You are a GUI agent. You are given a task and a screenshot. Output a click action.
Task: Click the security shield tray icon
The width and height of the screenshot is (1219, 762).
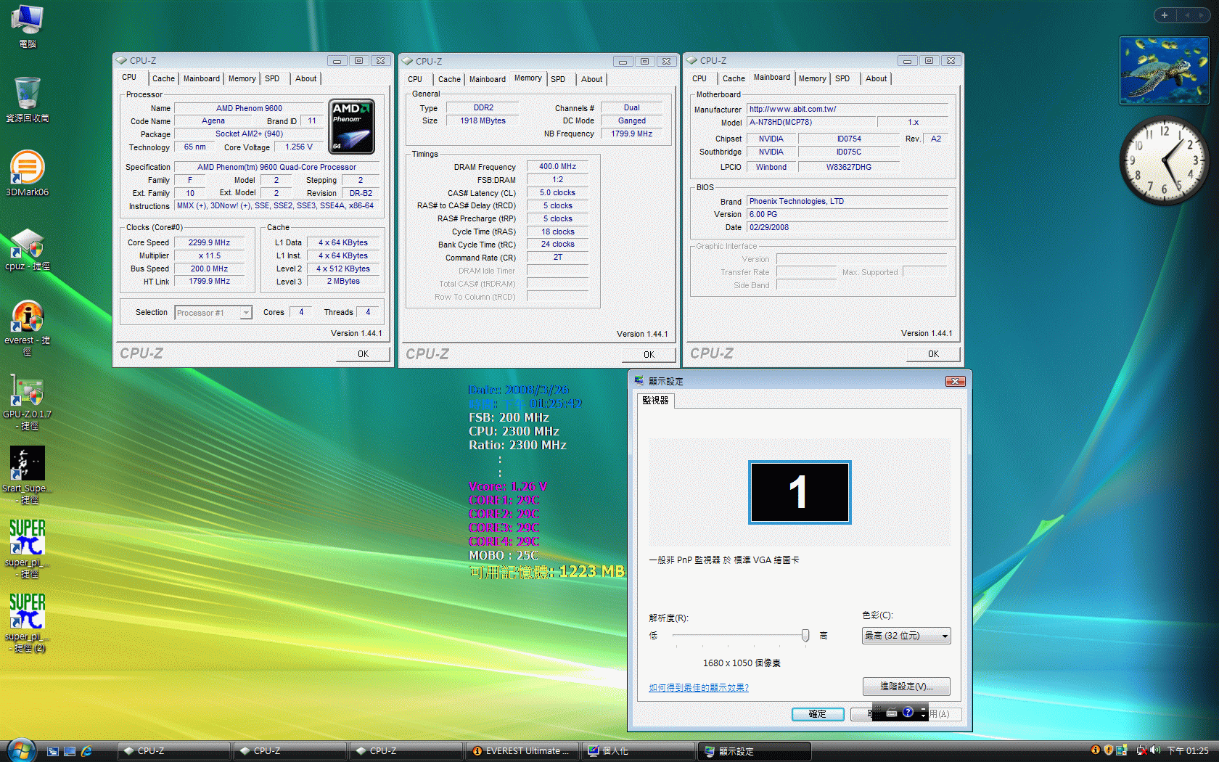[x=1109, y=750]
